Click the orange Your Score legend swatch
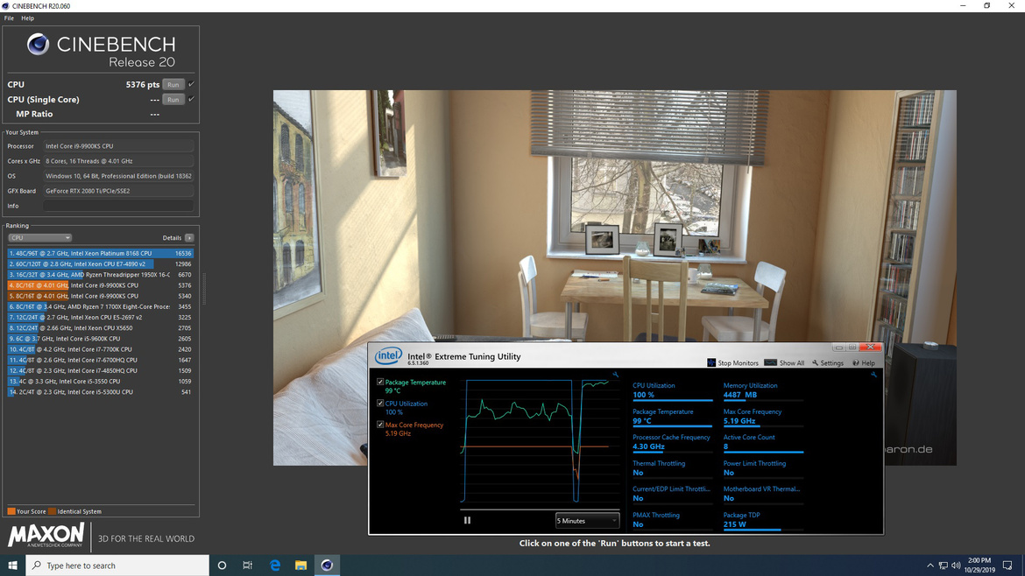 click(x=11, y=511)
